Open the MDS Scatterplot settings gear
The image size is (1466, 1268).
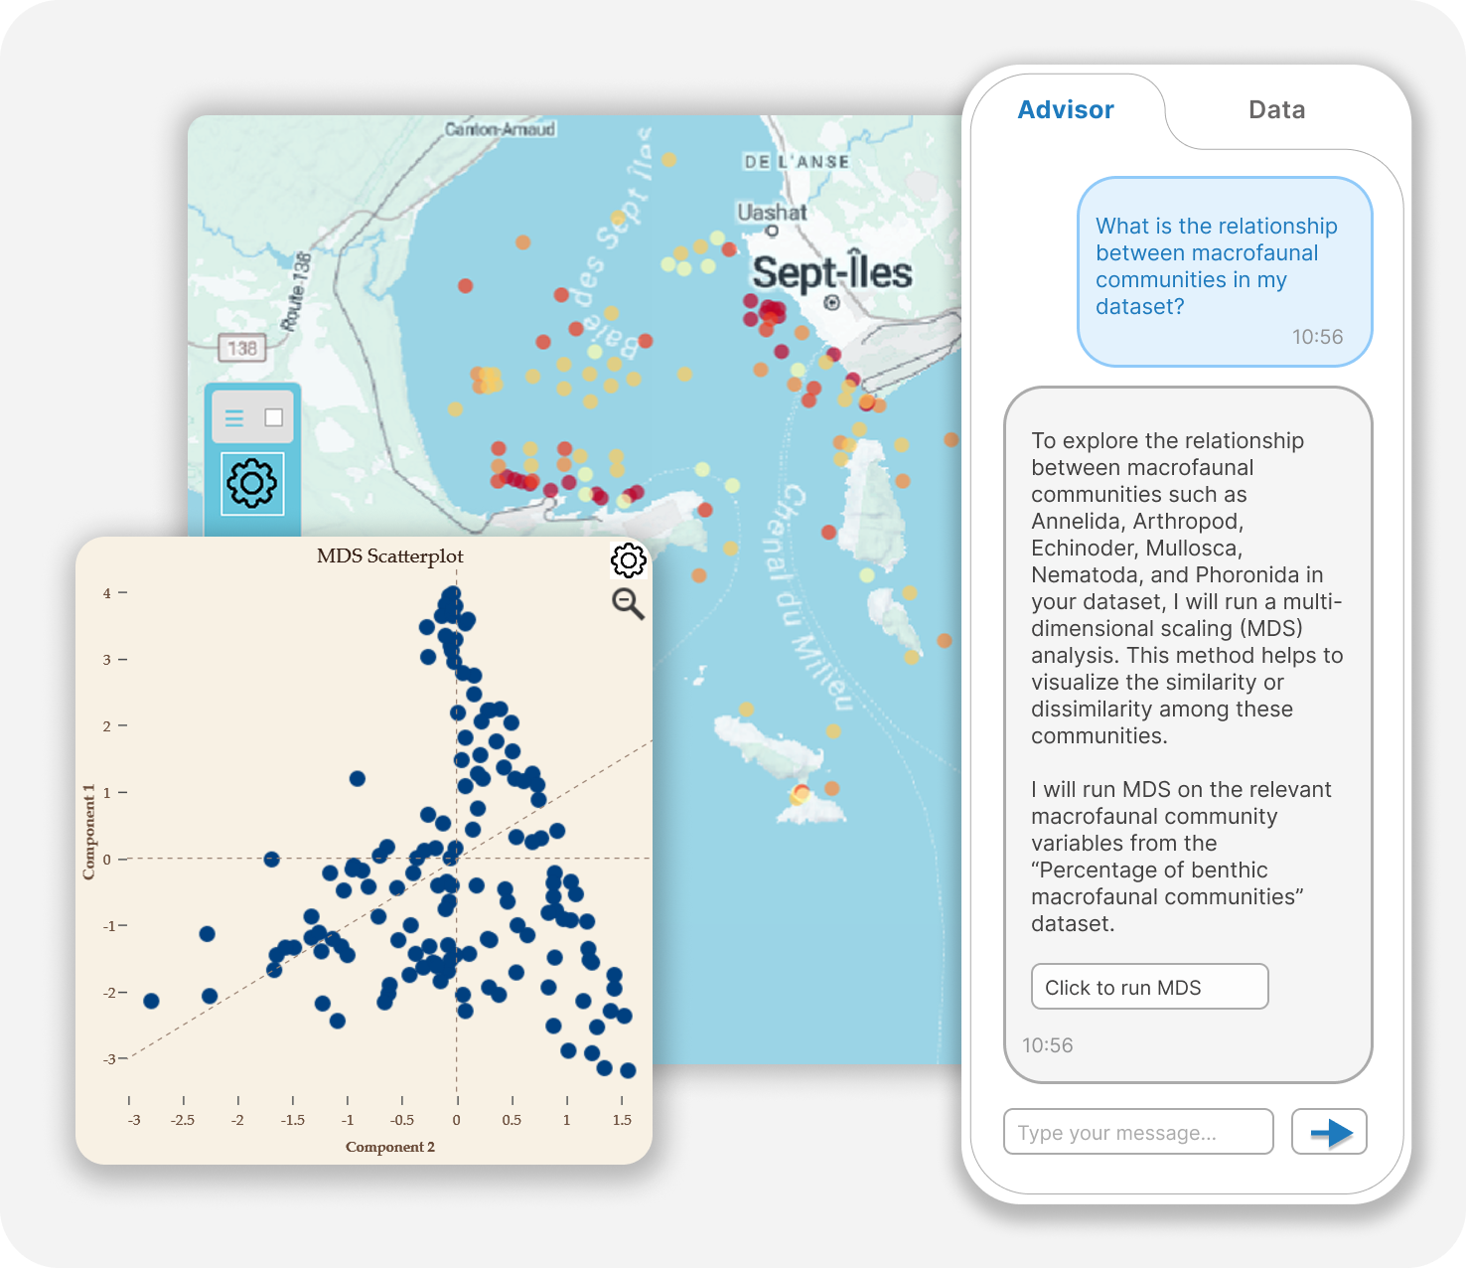628,560
